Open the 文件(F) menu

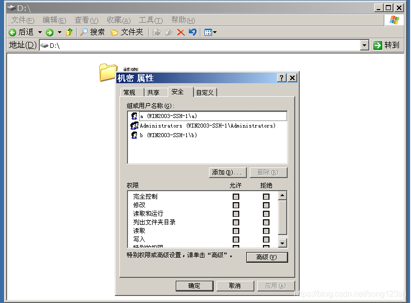tap(23, 20)
